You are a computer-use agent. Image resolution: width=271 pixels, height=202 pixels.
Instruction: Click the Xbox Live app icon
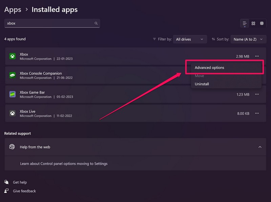[12, 113]
